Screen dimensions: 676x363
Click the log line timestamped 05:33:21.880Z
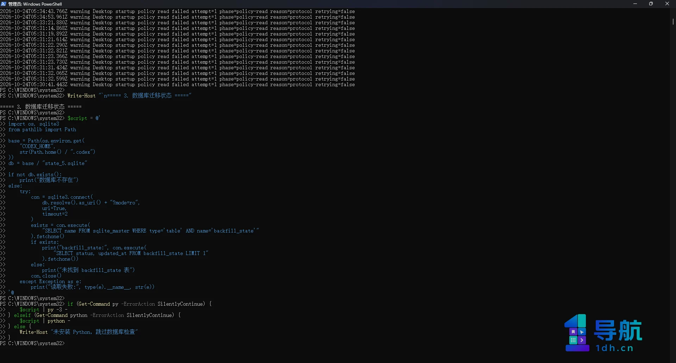click(177, 23)
